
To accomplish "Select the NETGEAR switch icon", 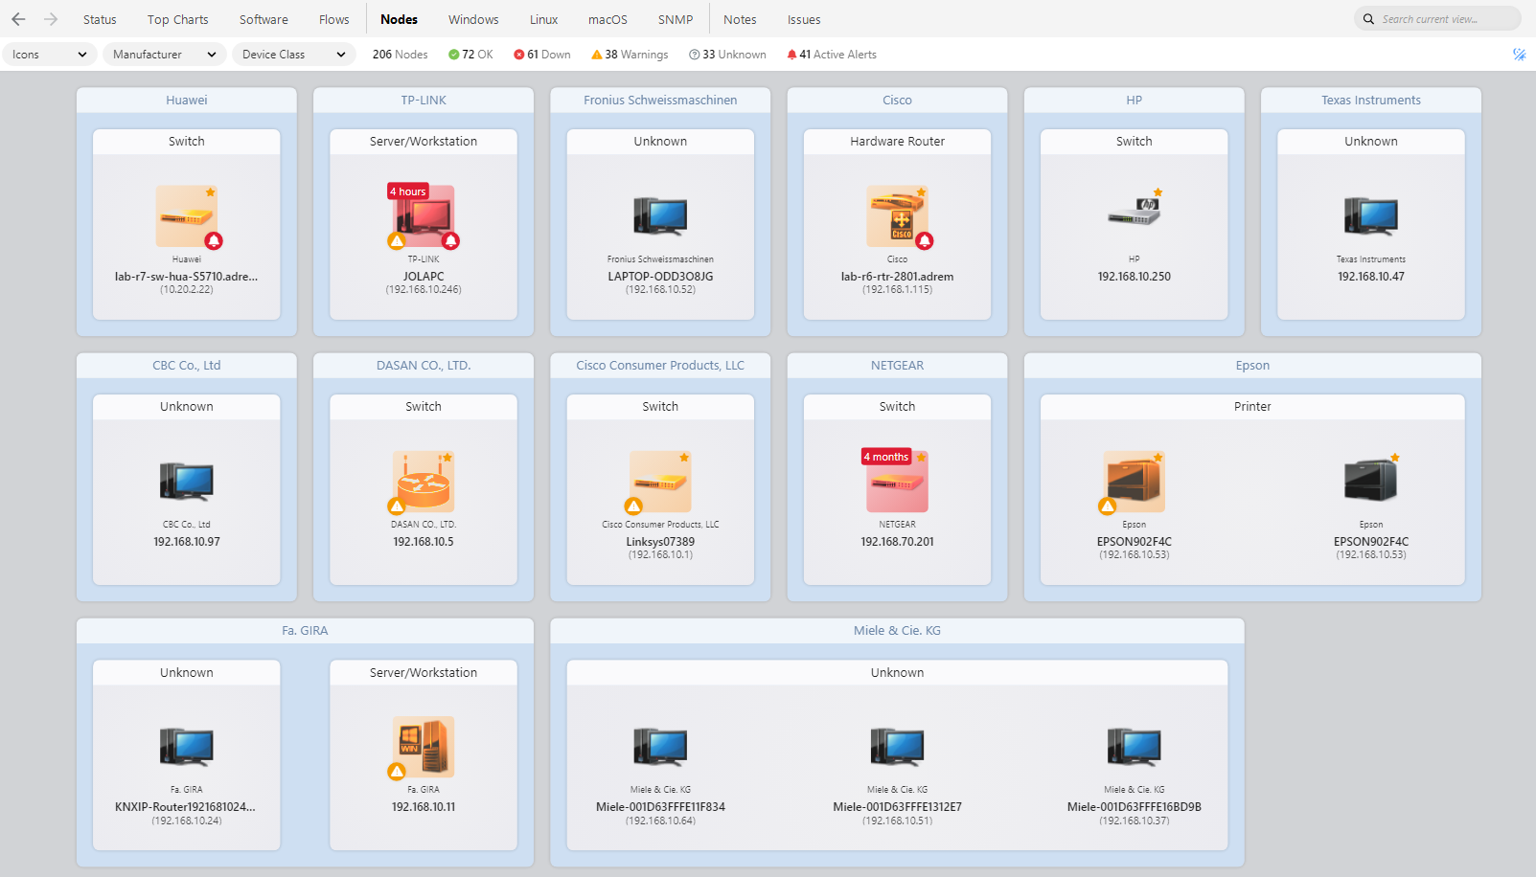I will pos(897,482).
